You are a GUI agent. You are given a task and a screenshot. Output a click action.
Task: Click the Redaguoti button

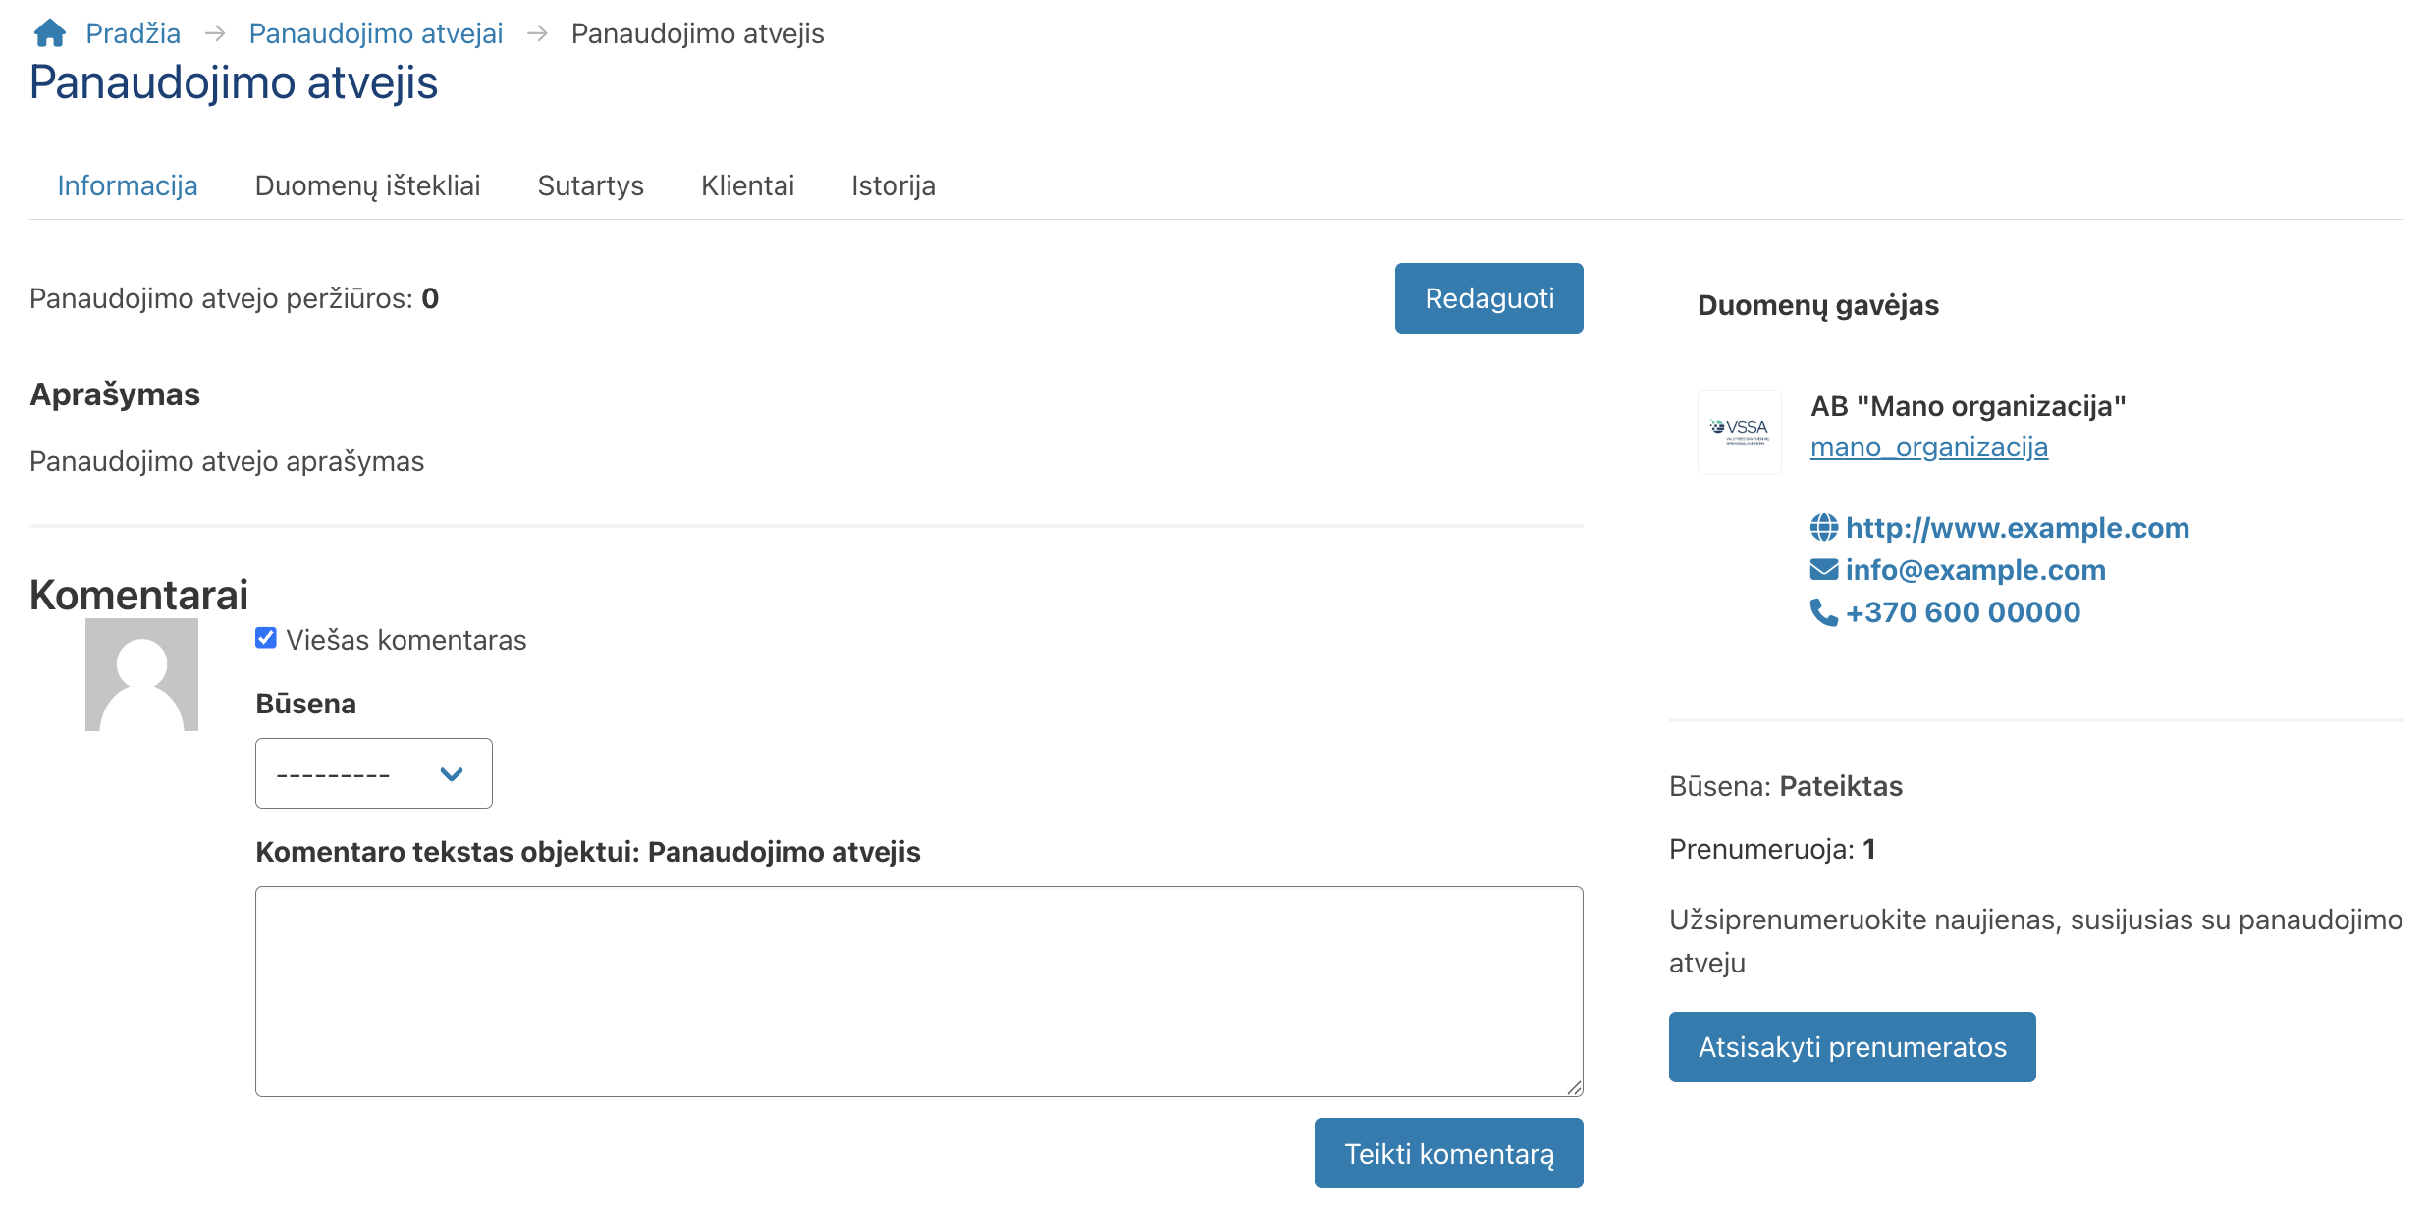click(1488, 298)
